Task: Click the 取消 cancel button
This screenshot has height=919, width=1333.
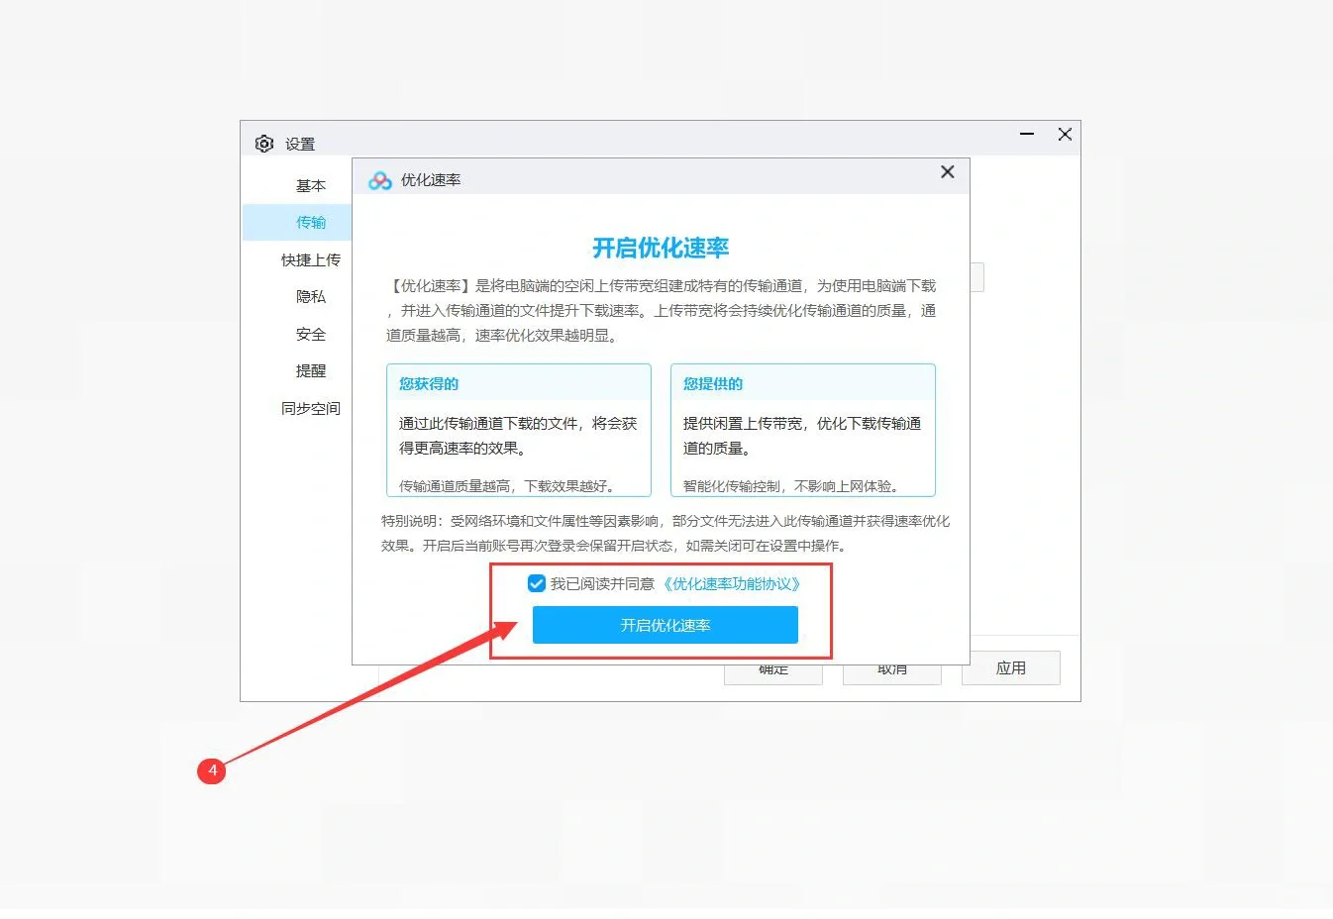Action: pos(891,669)
